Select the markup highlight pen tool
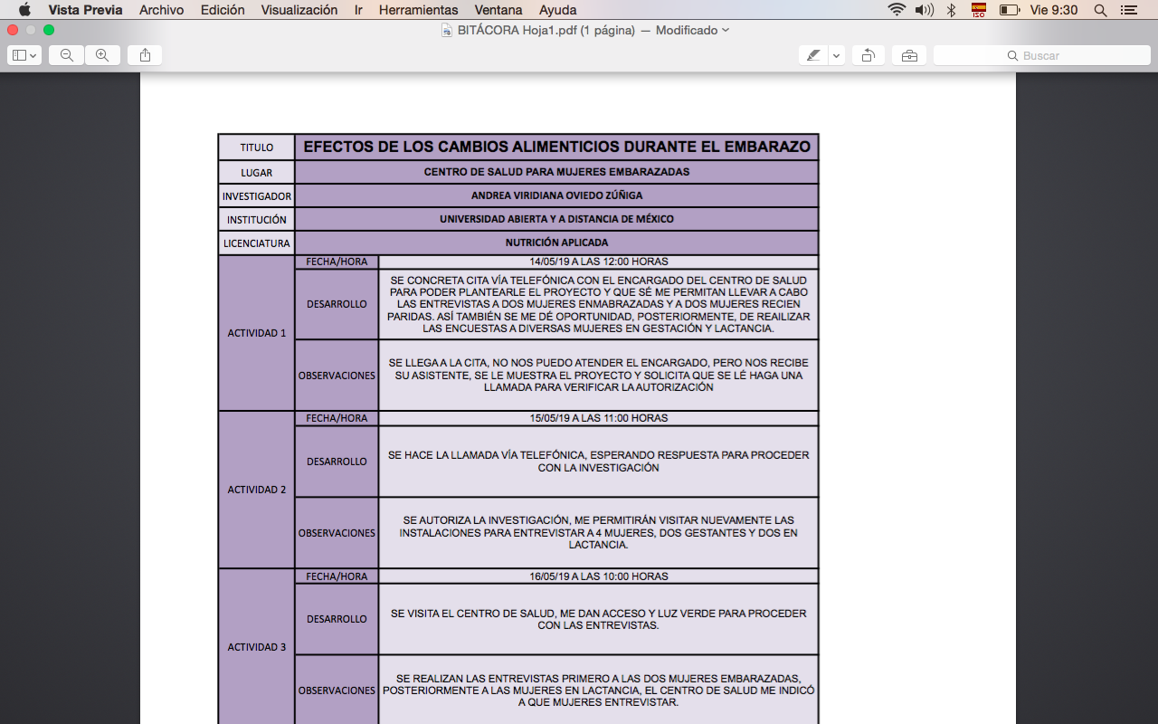The image size is (1158, 724). pyautogui.click(x=813, y=55)
